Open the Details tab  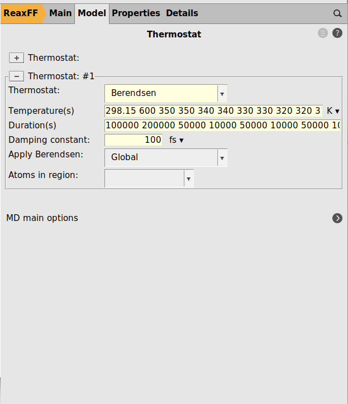pos(182,13)
